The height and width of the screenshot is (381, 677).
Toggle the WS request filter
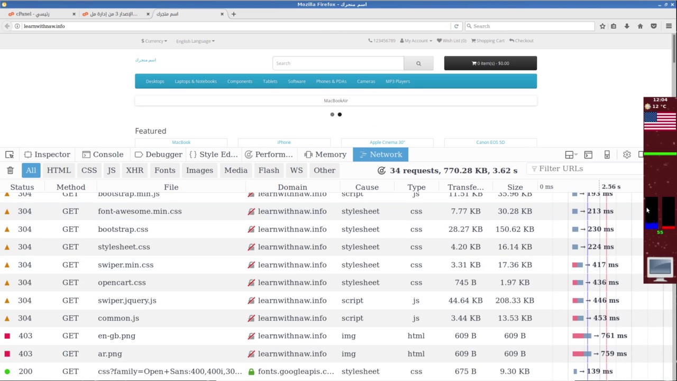296,170
